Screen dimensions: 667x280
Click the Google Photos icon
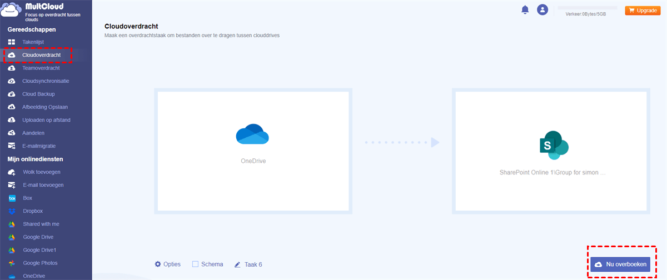(12, 263)
